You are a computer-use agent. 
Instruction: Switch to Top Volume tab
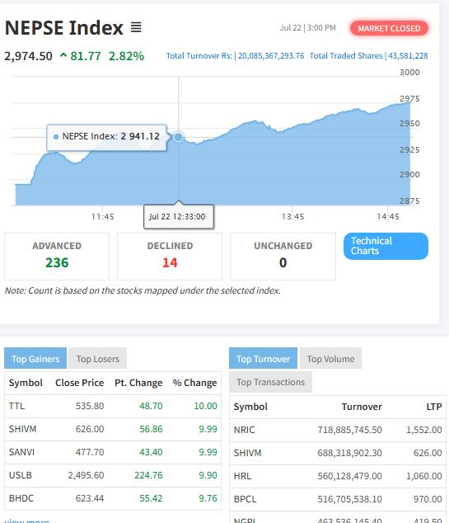[330, 359]
